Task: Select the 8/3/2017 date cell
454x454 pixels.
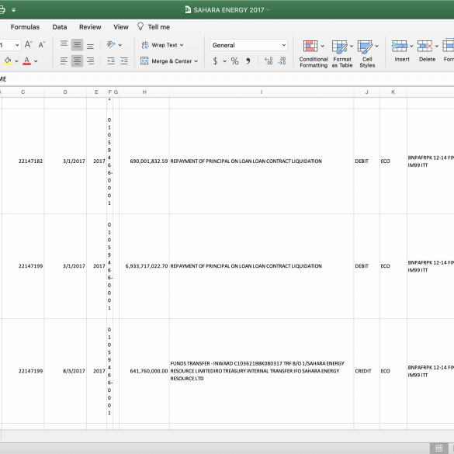Action: pos(65,371)
